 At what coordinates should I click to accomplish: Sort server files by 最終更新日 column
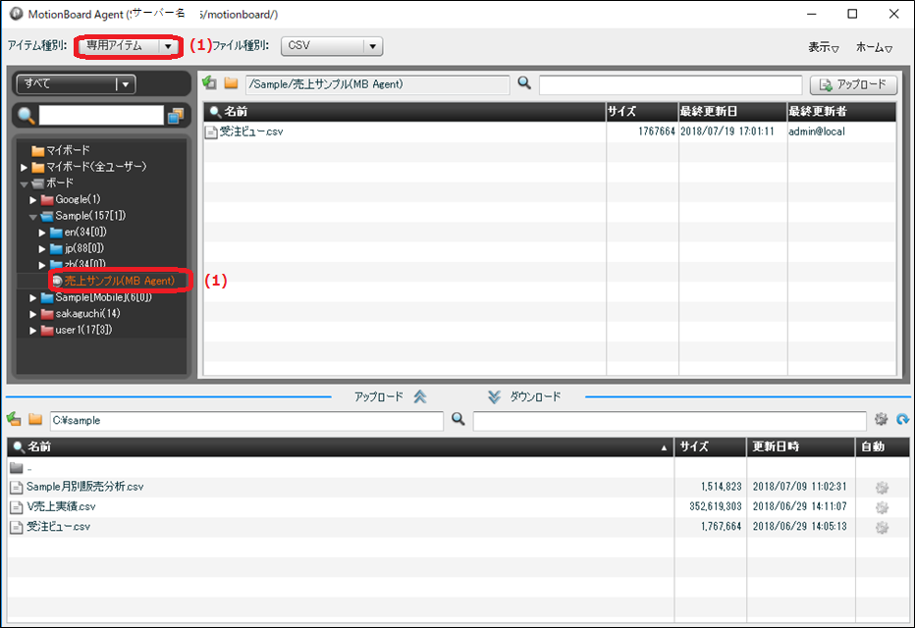(x=733, y=112)
